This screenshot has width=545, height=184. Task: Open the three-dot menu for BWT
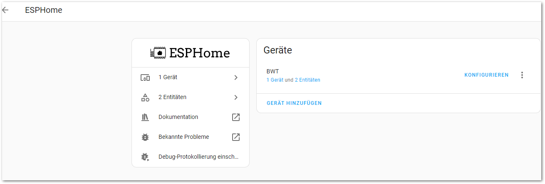pos(522,75)
